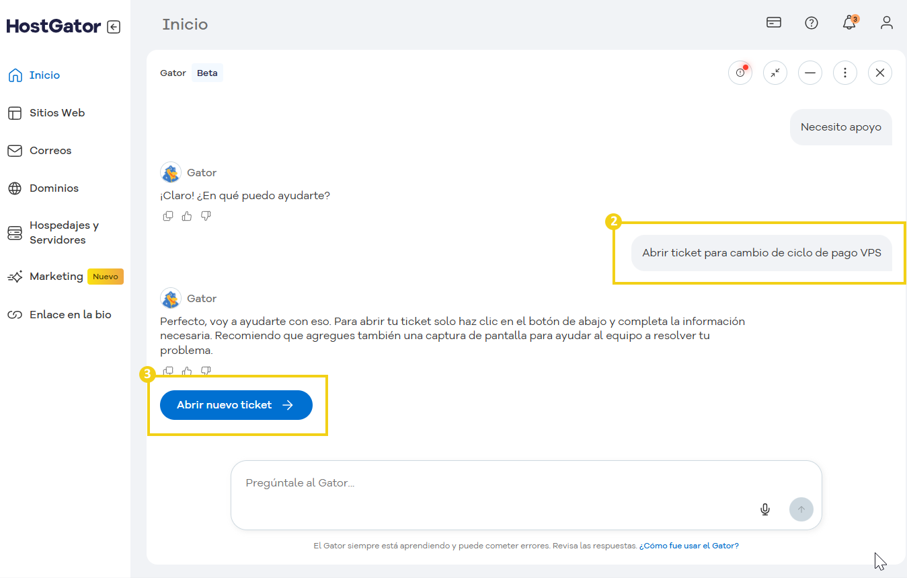View notifications via the bell icon
This screenshot has height=578, width=907.
click(x=849, y=22)
